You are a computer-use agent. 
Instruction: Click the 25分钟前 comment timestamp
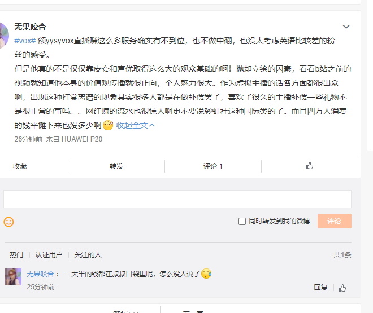coord(41,287)
